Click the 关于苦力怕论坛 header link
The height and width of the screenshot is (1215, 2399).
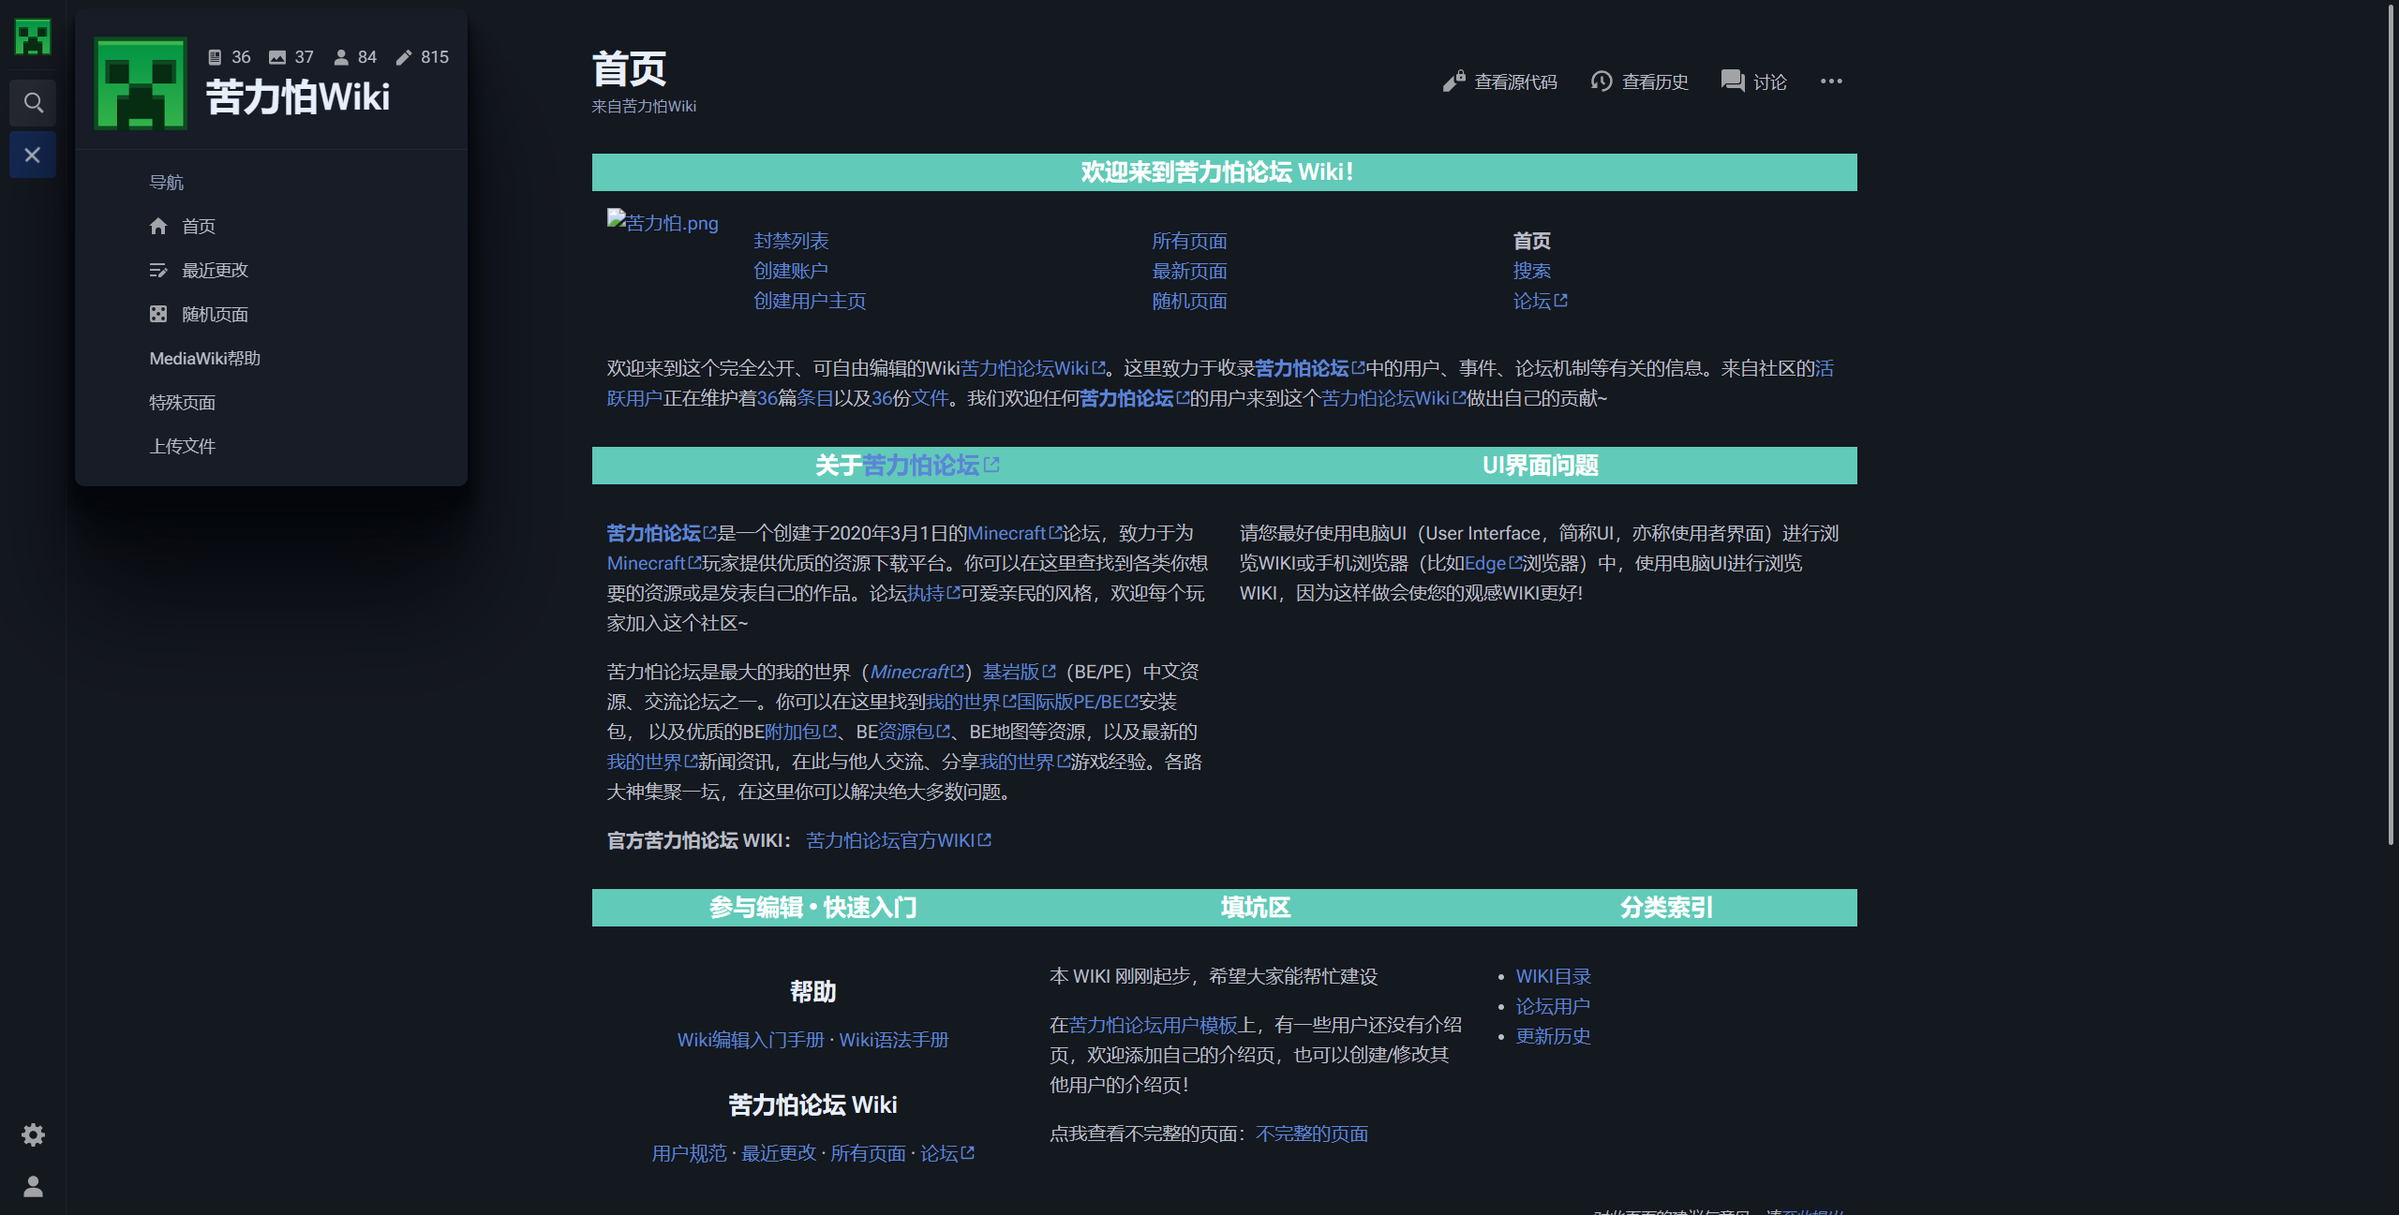tap(931, 465)
